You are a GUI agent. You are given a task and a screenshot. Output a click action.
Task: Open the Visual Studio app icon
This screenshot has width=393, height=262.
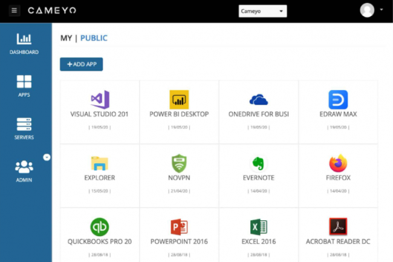click(100, 99)
